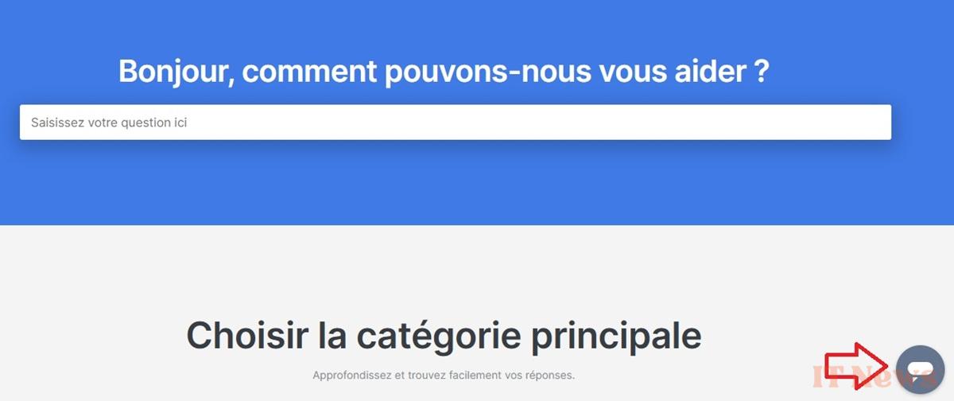
Task: Click the 'Bonjour, comment pouvons-nous vous aider ?' heading
Action: point(444,72)
